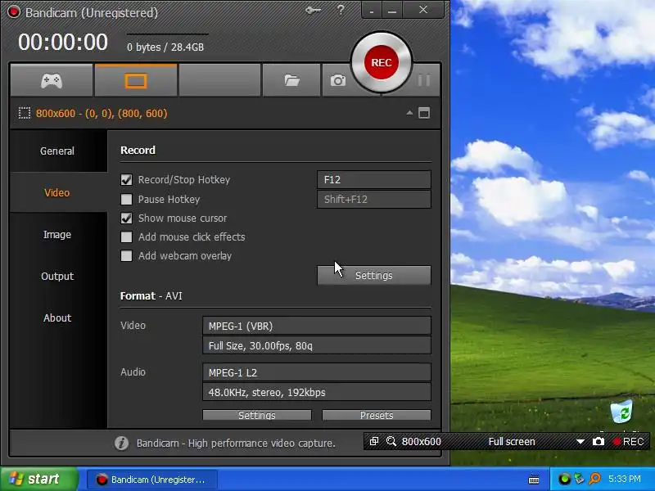Open help via the question mark icon
655x491 pixels.
[341, 10]
